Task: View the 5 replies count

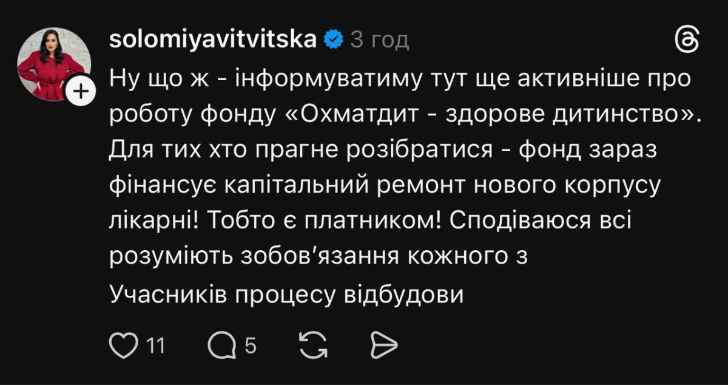Action: pyautogui.click(x=250, y=346)
